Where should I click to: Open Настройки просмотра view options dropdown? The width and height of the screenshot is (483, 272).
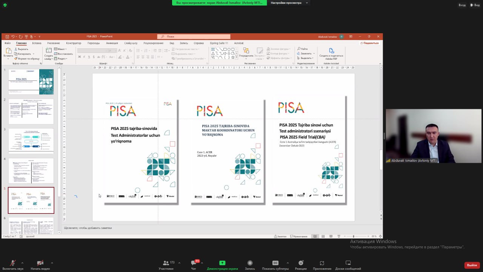point(289,3)
